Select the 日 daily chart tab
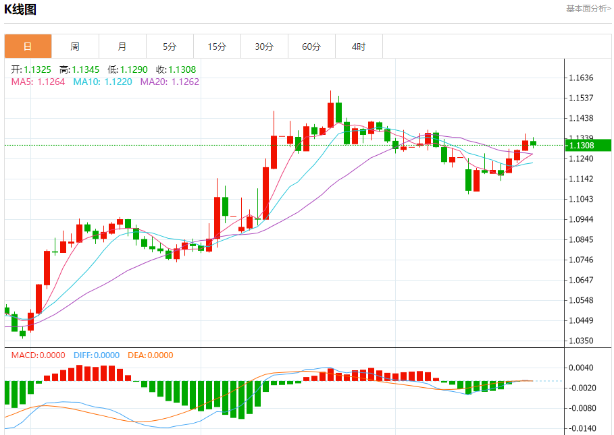The height and width of the screenshot is (435, 614). [x=28, y=47]
